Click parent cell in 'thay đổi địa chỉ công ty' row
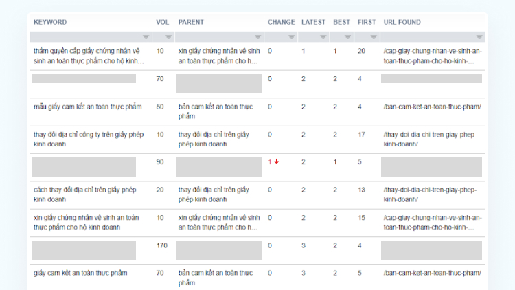The image size is (515, 290). pos(214,139)
